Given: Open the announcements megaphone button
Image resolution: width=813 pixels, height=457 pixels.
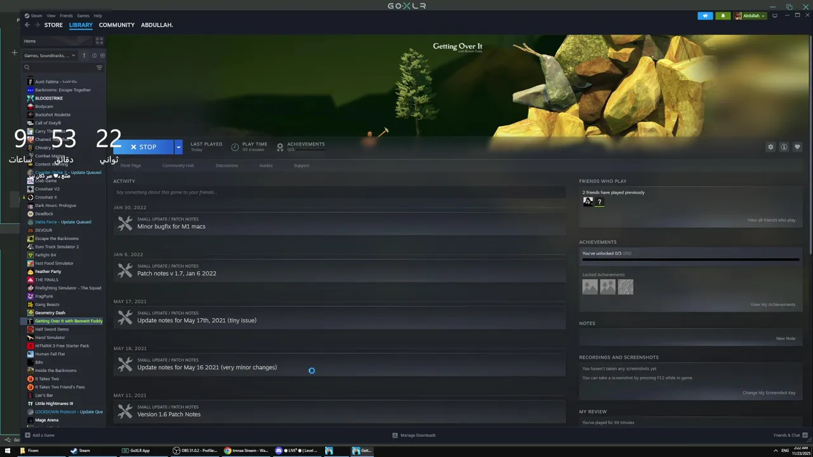Looking at the screenshot, I should click(x=705, y=16).
